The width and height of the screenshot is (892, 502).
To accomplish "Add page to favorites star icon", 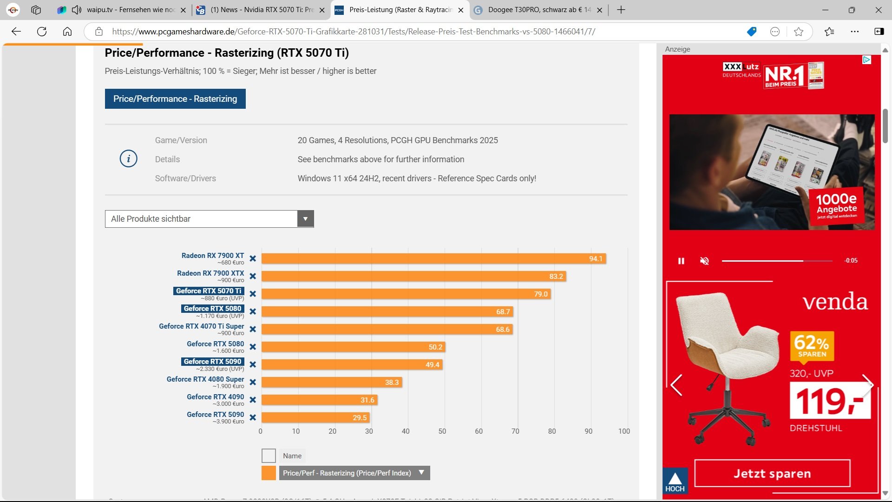I will click(799, 32).
